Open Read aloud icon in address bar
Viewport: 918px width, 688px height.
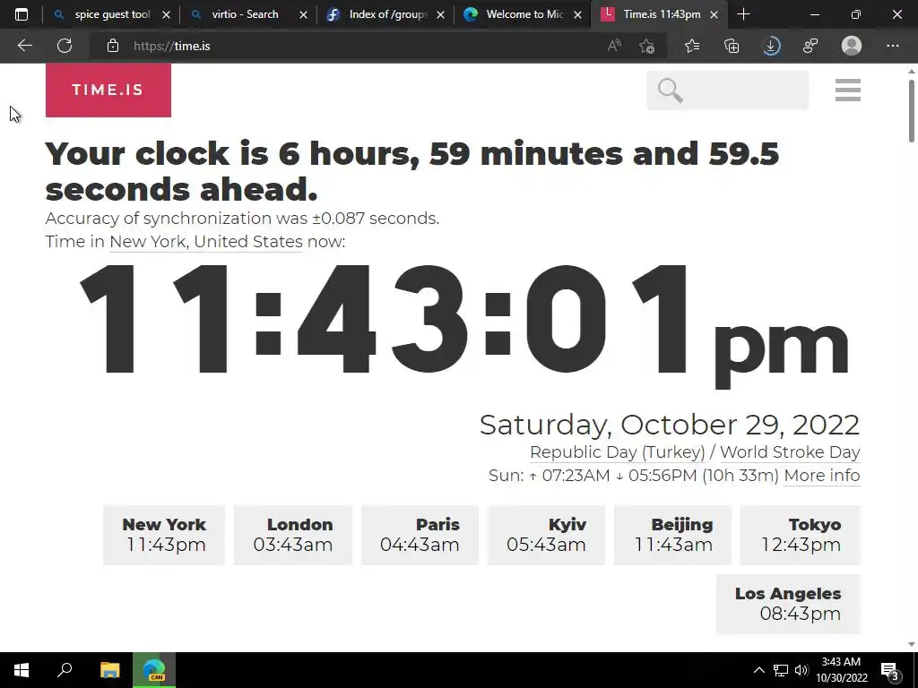click(614, 46)
